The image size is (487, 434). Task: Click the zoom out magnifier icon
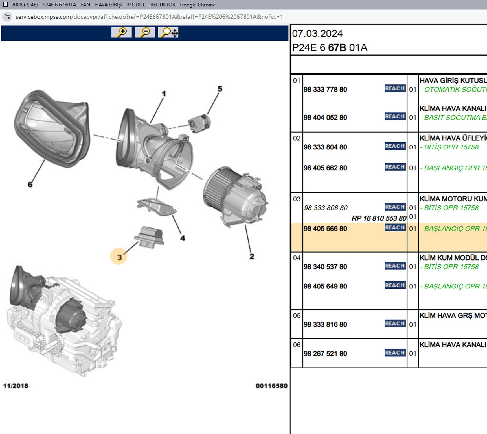click(x=145, y=32)
